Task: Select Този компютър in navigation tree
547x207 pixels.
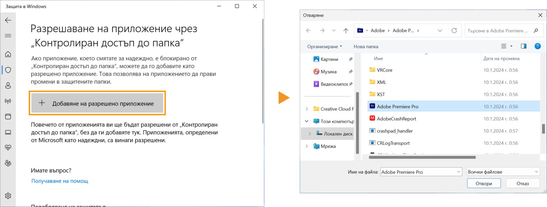Action: coord(334,121)
